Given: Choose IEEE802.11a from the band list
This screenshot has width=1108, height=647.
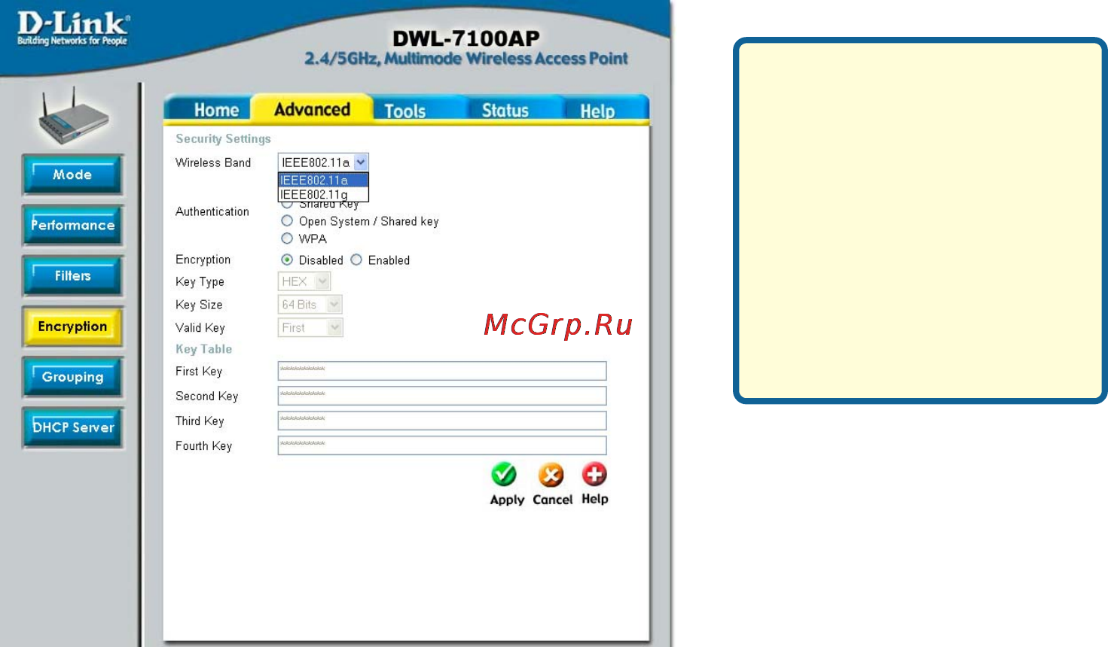Looking at the screenshot, I should coord(323,180).
